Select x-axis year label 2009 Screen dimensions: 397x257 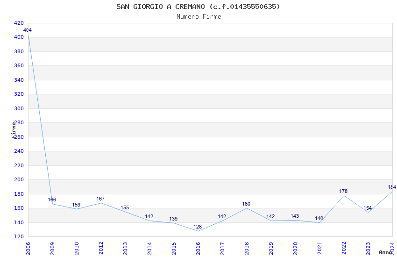(52, 249)
